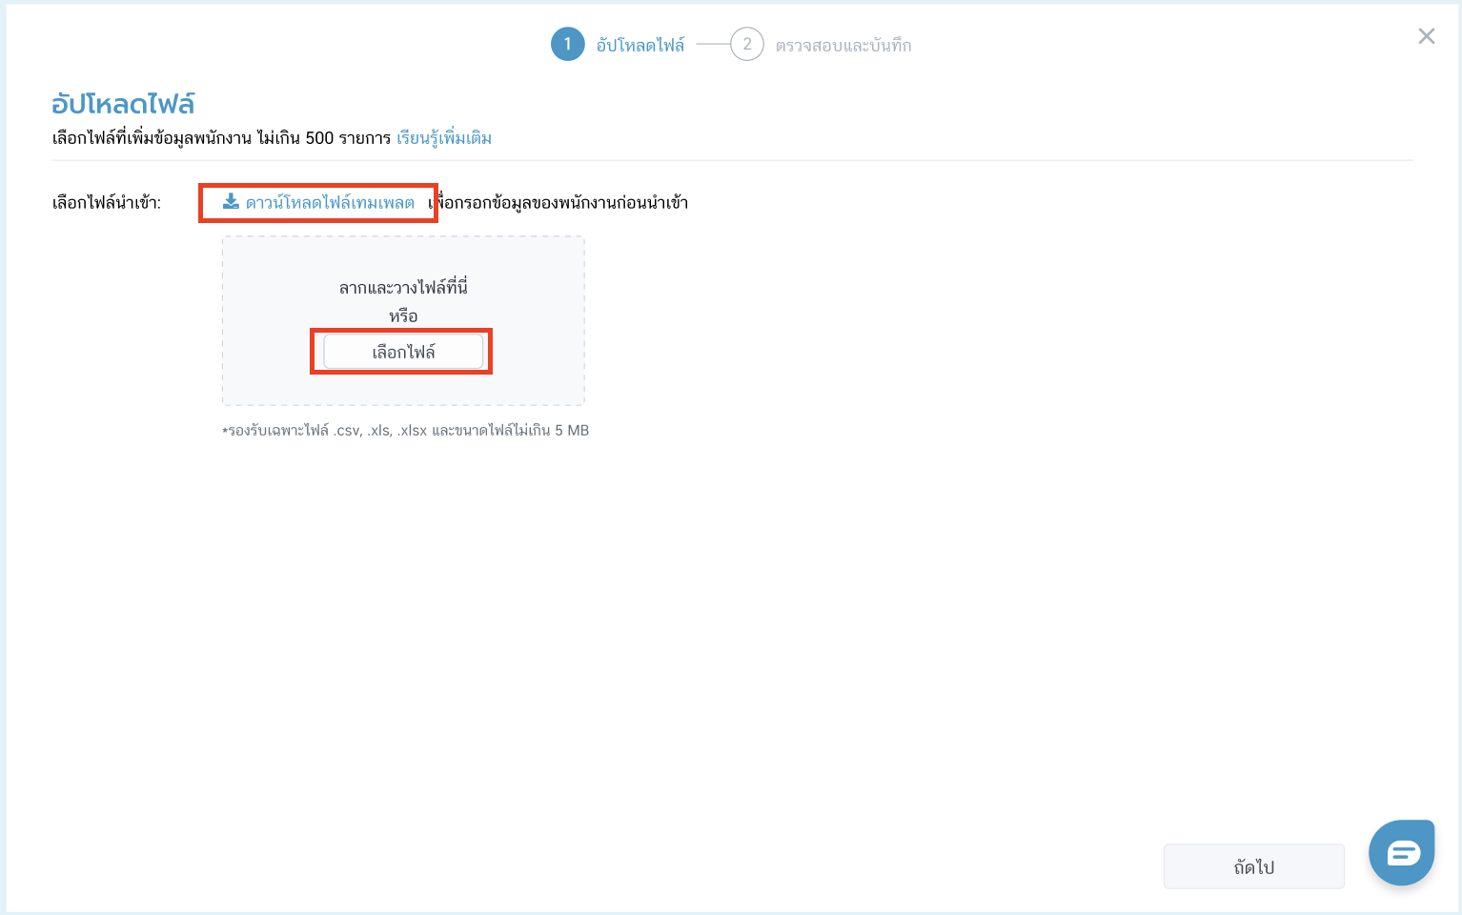Click the อัปโหลดไฟล์ page heading
The image size is (1462, 915).
pyautogui.click(x=123, y=104)
